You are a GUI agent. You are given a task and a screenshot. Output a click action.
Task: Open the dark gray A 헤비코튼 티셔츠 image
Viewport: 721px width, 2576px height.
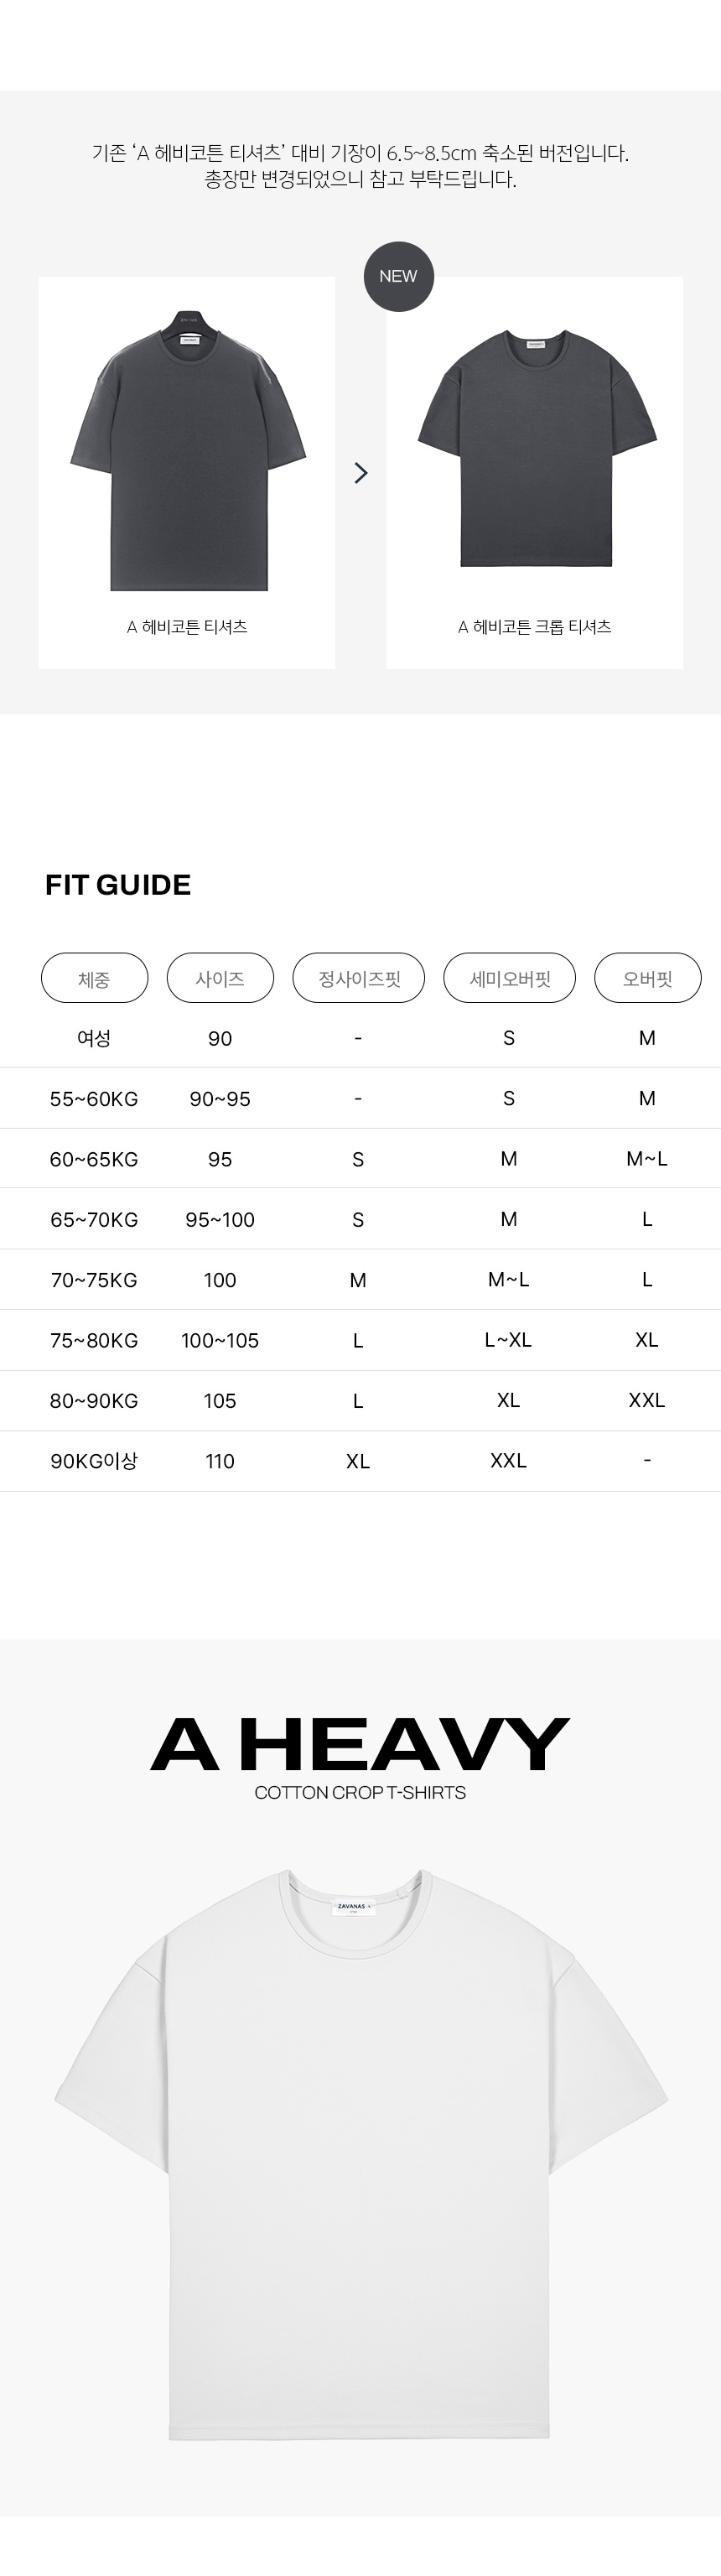click(187, 450)
